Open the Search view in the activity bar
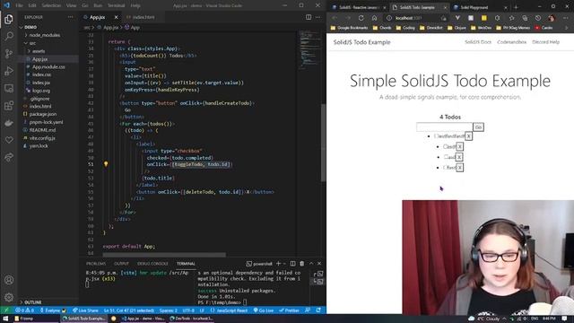The image size is (574, 323). (9, 36)
